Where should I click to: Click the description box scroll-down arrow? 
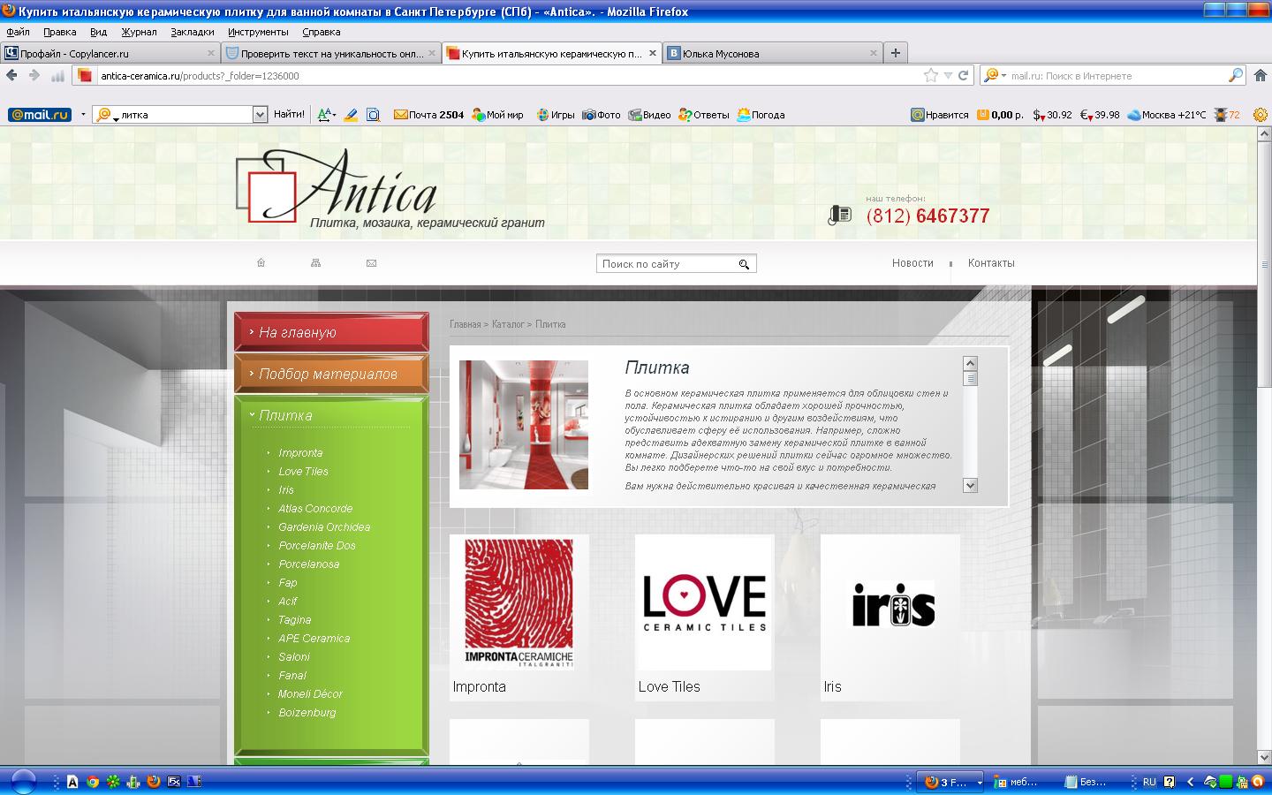coord(970,485)
